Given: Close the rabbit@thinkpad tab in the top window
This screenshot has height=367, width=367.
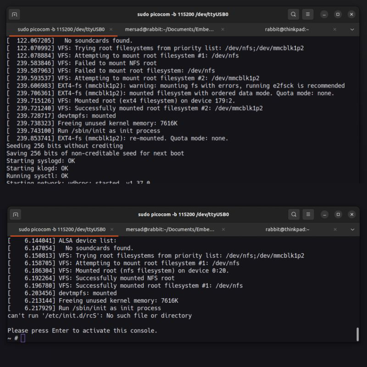Looking at the screenshot, I should [335, 29].
